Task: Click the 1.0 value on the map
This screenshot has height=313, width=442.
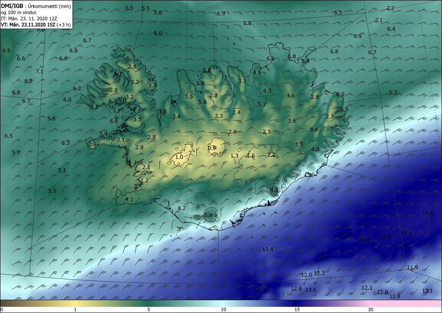Action: [179, 157]
